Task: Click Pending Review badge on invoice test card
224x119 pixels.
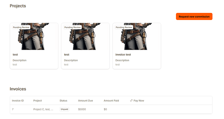Action: pos(124,27)
